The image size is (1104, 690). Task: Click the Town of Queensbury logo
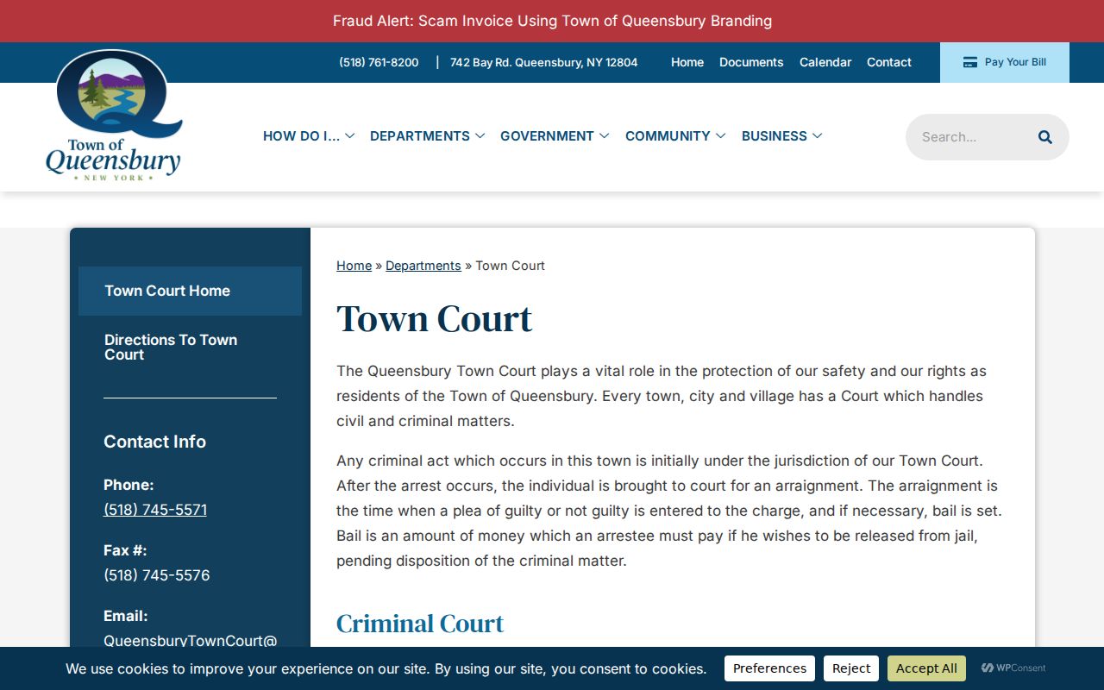[114, 115]
